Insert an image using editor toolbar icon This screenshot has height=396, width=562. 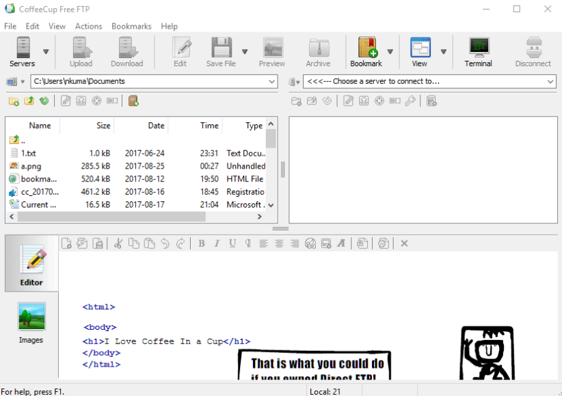pos(326,244)
